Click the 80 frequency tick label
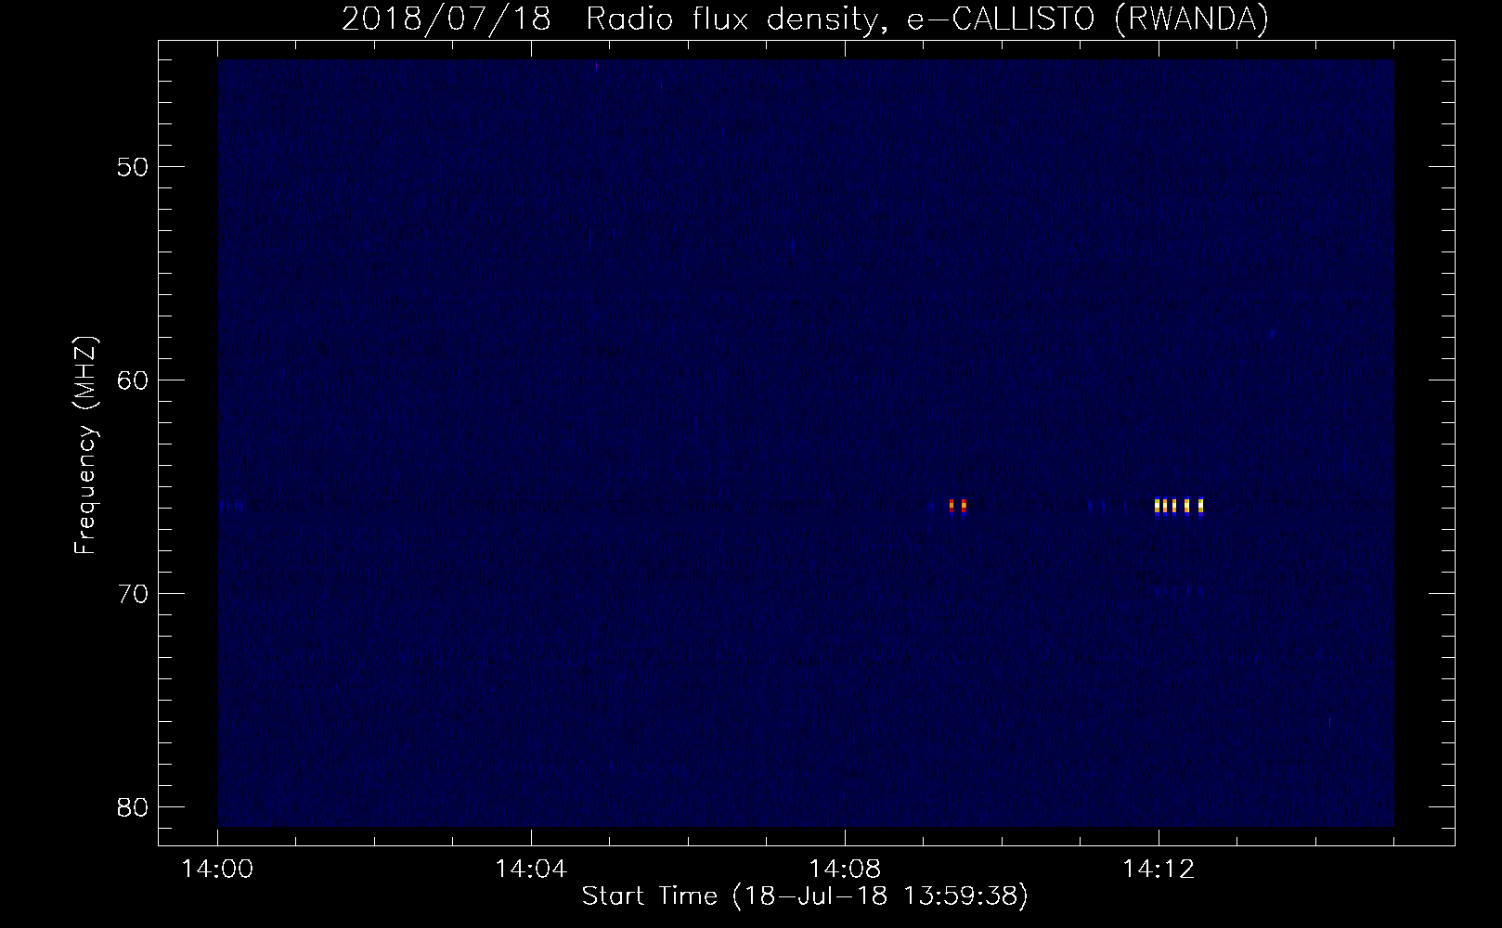This screenshot has width=1502, height=928. click(x=134, y=806)
